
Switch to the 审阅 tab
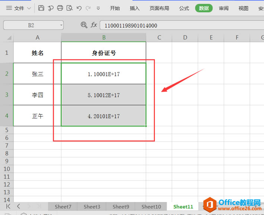(x=223, y=8)
